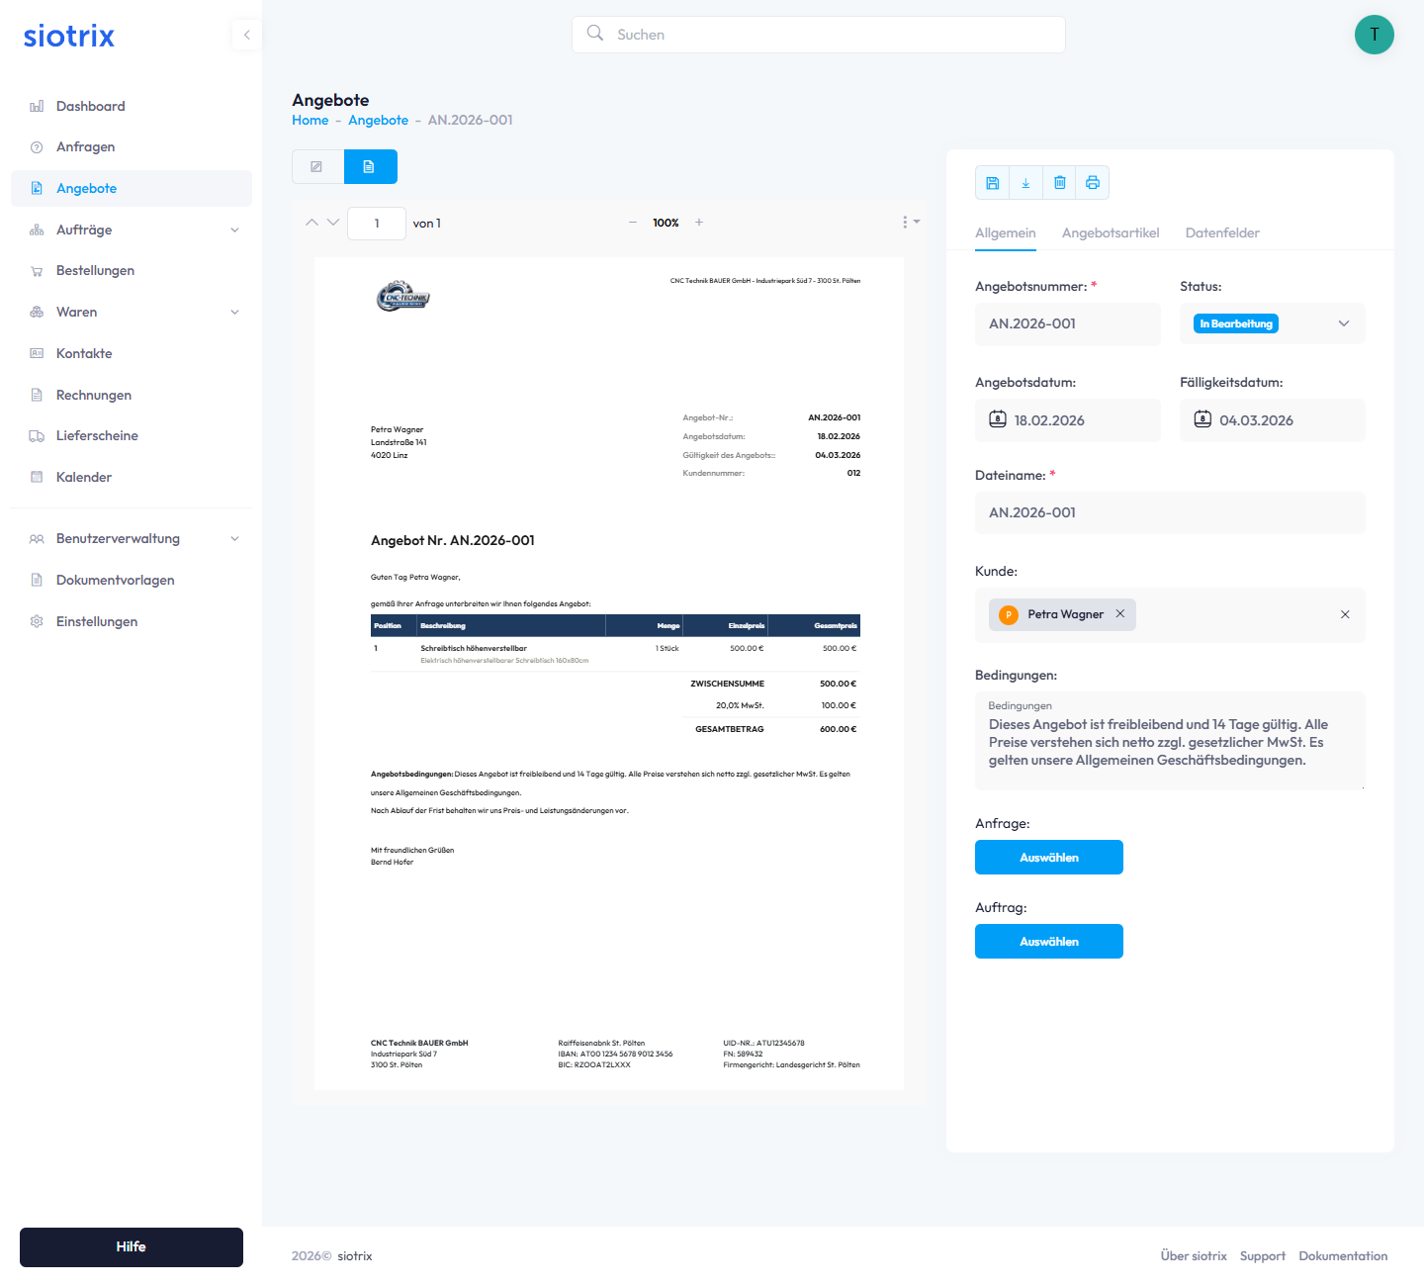Print the offer document
Image resolution: width=1424 pixels, height=1286 pixels.
pos(1093,183)
